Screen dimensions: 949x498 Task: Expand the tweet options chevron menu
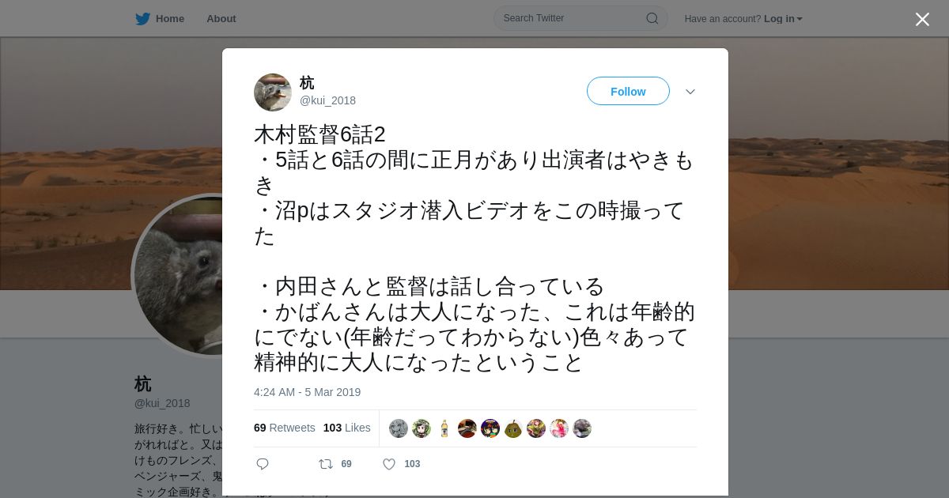690,92
